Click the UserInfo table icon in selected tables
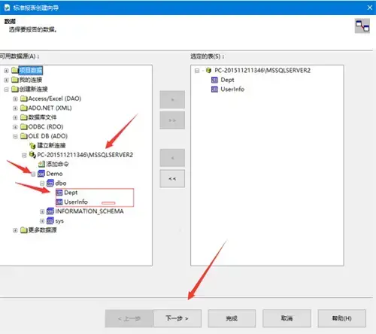Viewport: 376px width, 334px height. 214,90
